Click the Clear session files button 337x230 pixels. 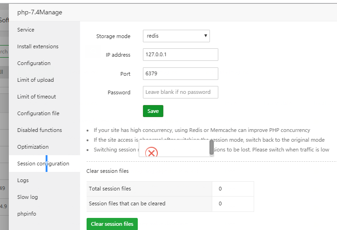pos(112,224)
